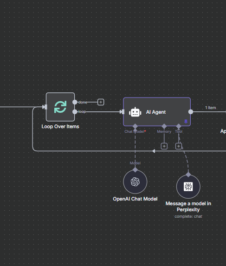This screenshot has width=226, height=266.
Task: Click the Loop Over Items label
Action: pyautogui.click(x=60, y=127)
